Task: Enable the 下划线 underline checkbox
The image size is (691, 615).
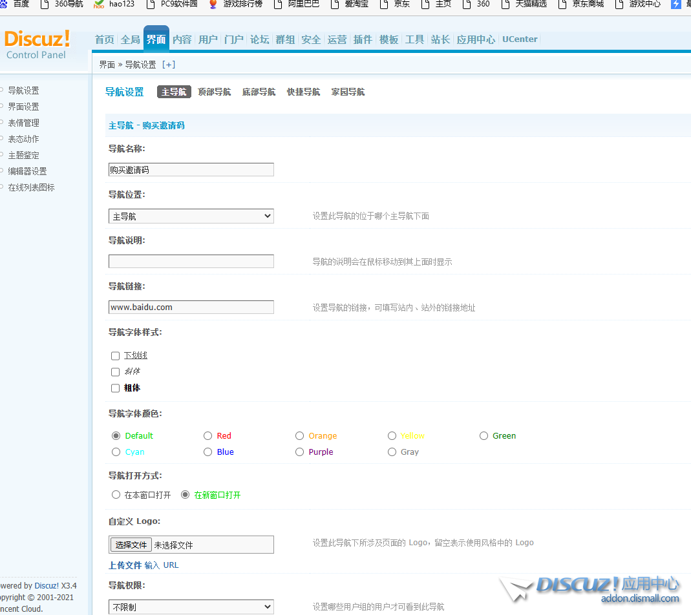Action: click(x=115, y=356)
